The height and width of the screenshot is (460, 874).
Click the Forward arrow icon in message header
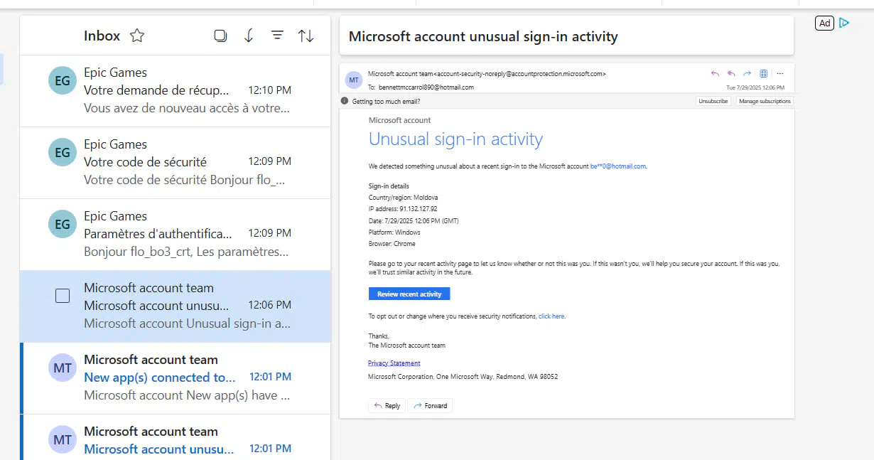pyautogui.click(x=748, y=73)
